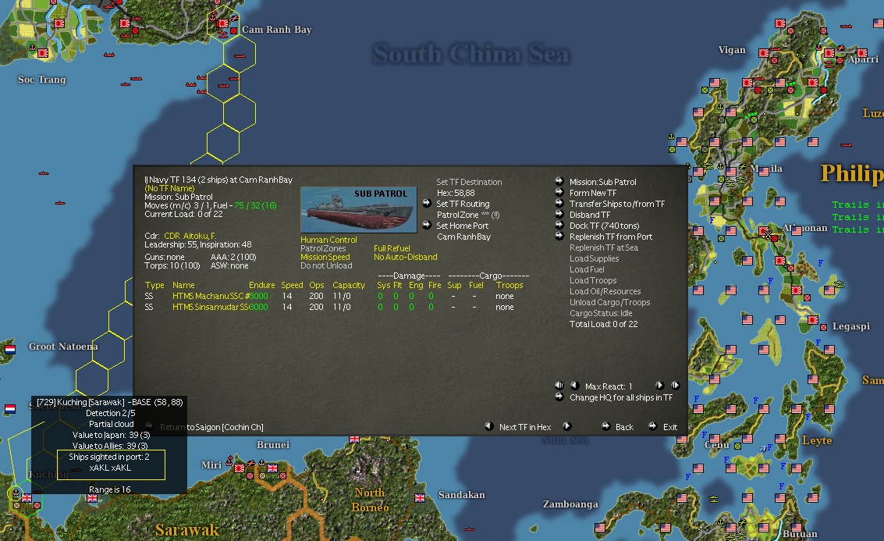Viewport: 884px width, 541px height.
Task: Click the Total Load: 0 of 22 text
Action: 604,324
